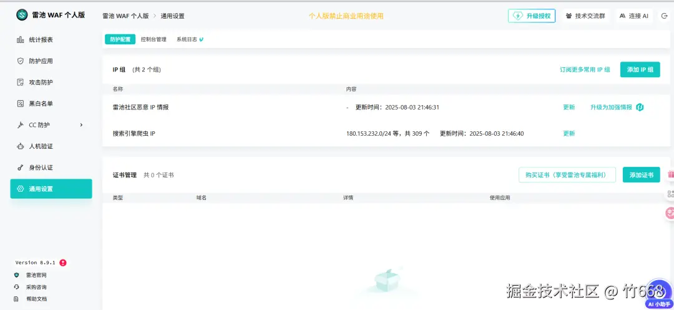
Task: Click the logout icon at top right
Action: point(665,16)
